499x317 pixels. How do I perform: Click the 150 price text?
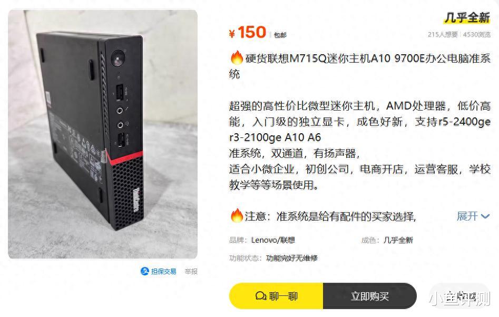(252, 32)
